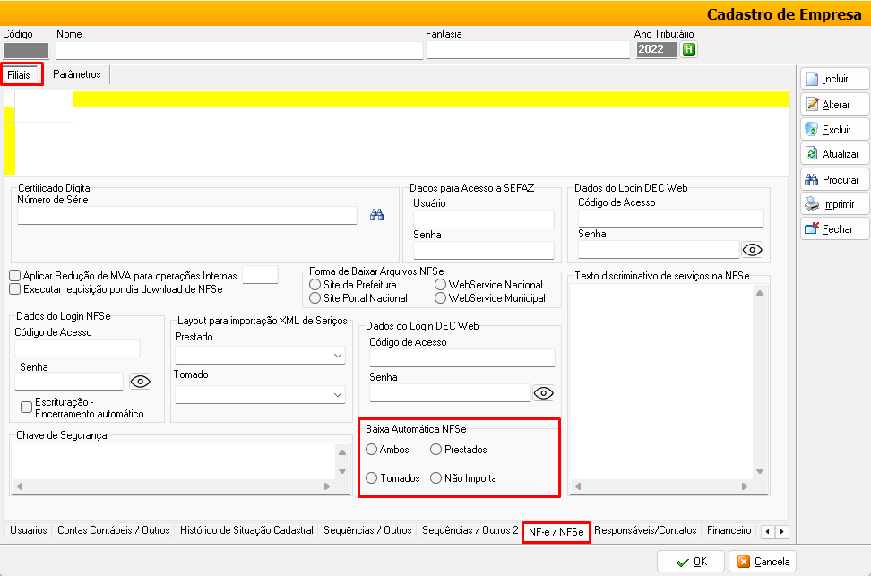Choose WebService Nacional radio option
The height and width of the screenshot is (576, 871).
[x=441, y=285]
